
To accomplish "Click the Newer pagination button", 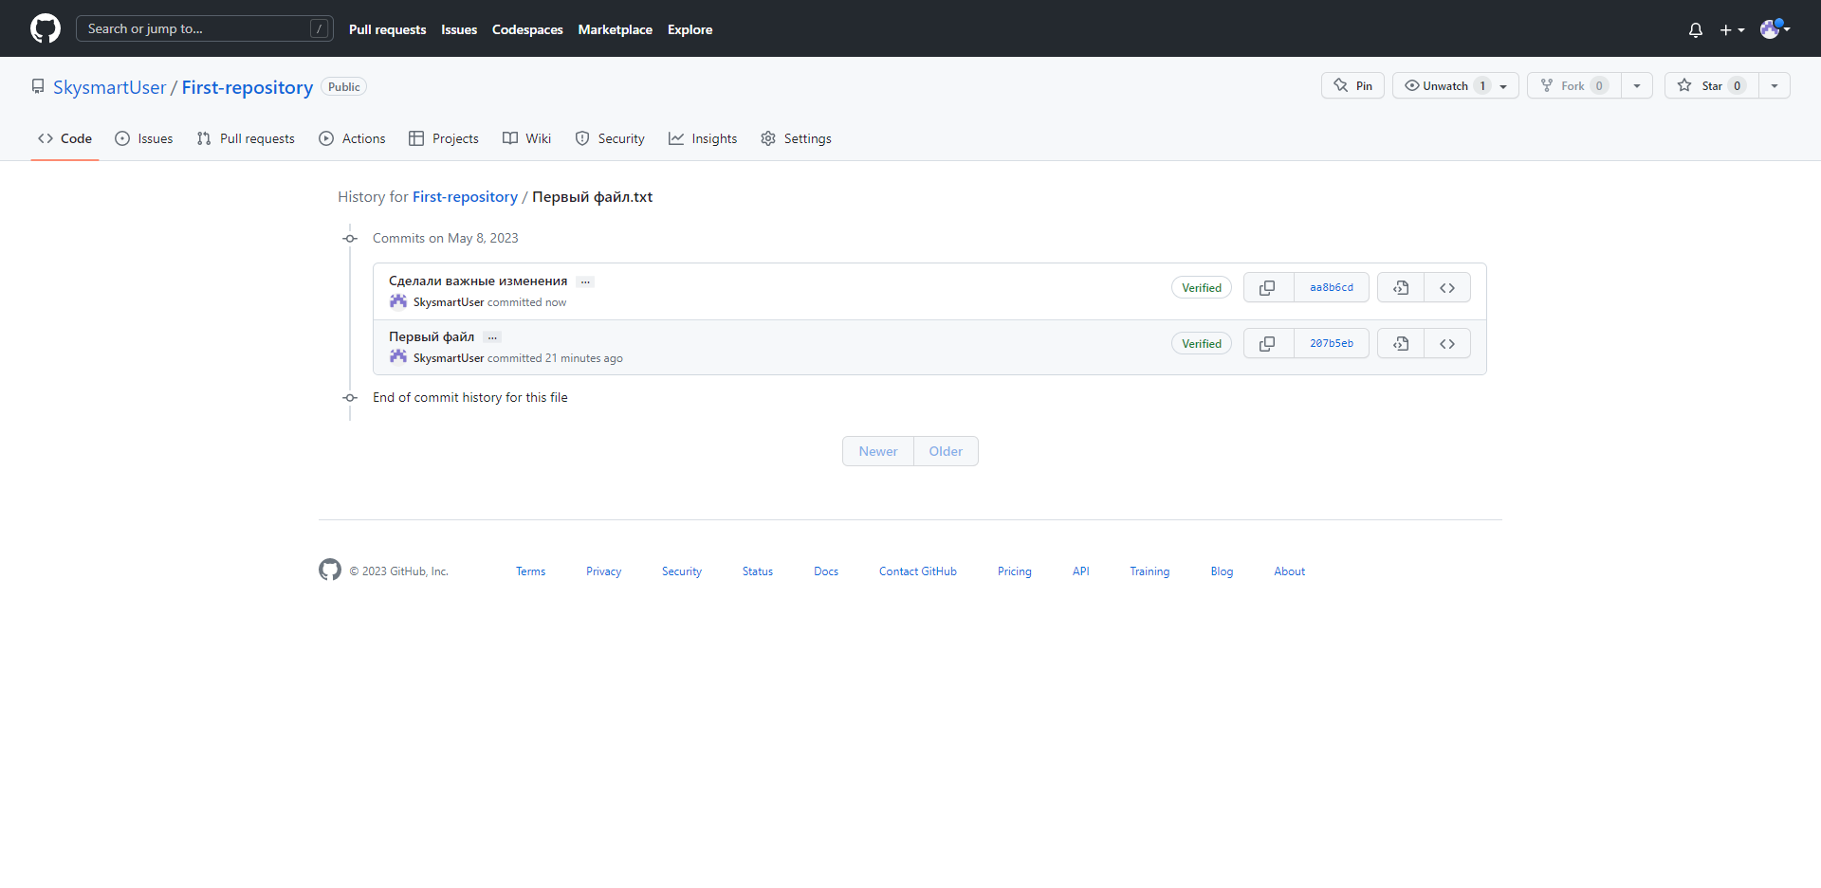I will 878,451.
